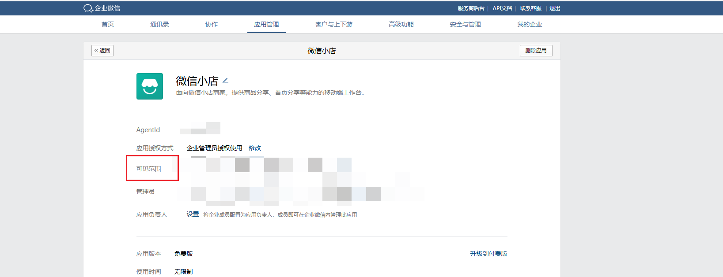
Task: Click 修改 next to 企业管理员授权使用
Action: 255,148
